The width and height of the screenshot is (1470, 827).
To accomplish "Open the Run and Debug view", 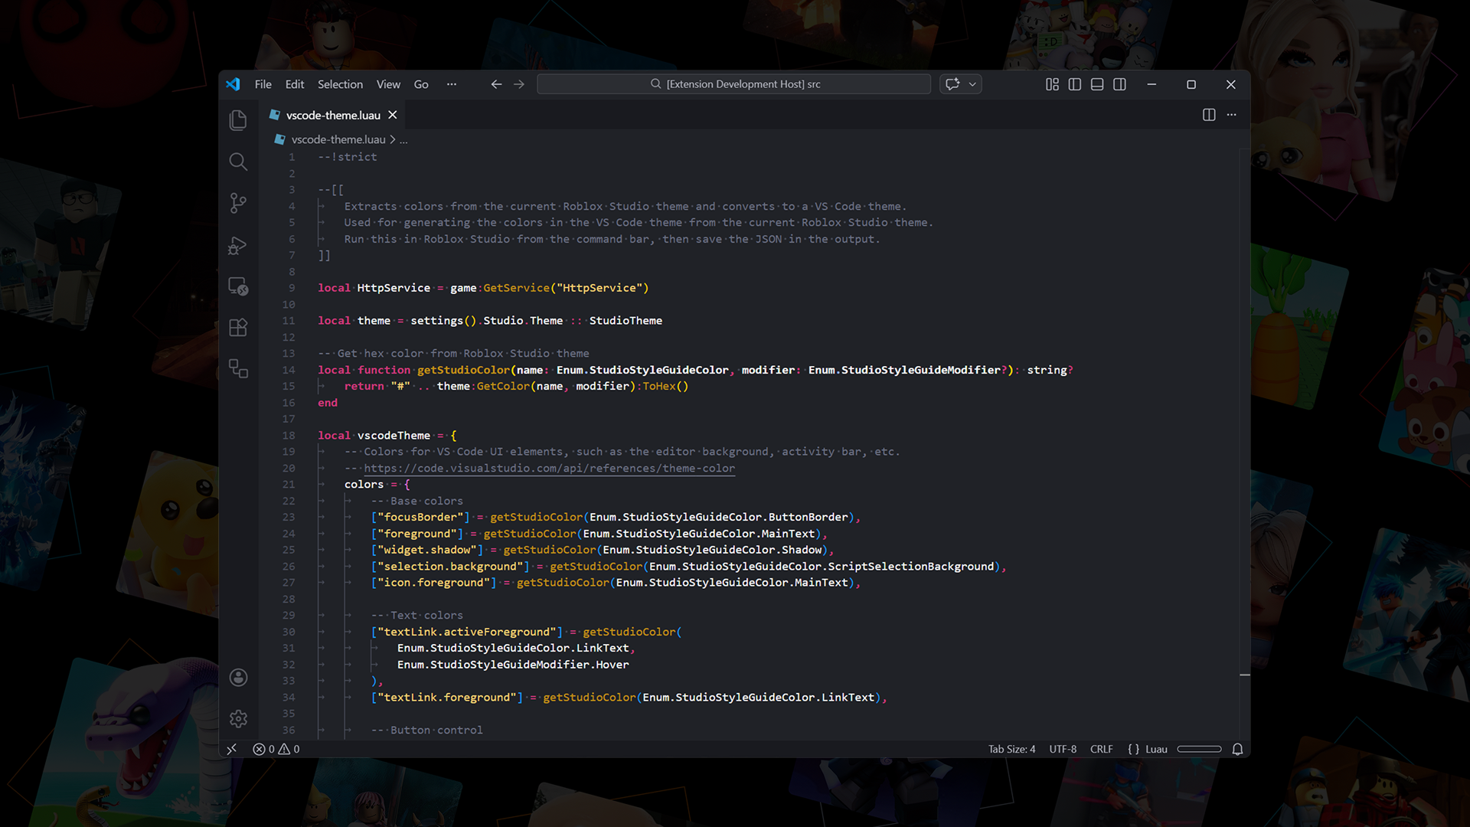I will point(237,245).
